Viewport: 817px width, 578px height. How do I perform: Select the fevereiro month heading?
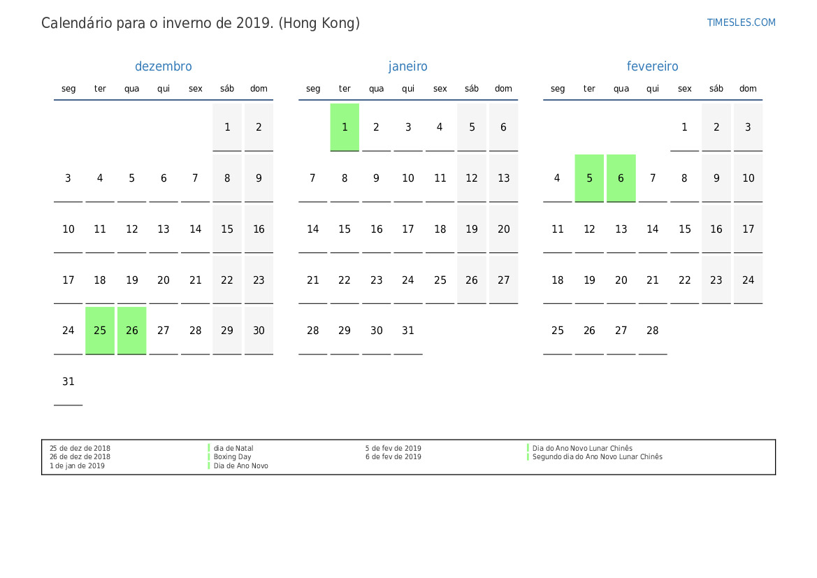(x=652, y=66)
